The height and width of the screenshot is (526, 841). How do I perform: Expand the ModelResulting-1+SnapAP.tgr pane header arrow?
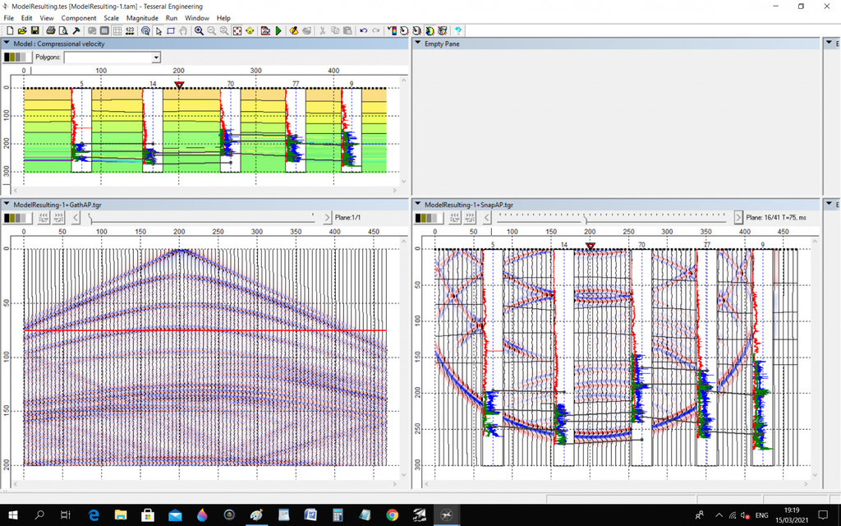[x=417, y=204]
